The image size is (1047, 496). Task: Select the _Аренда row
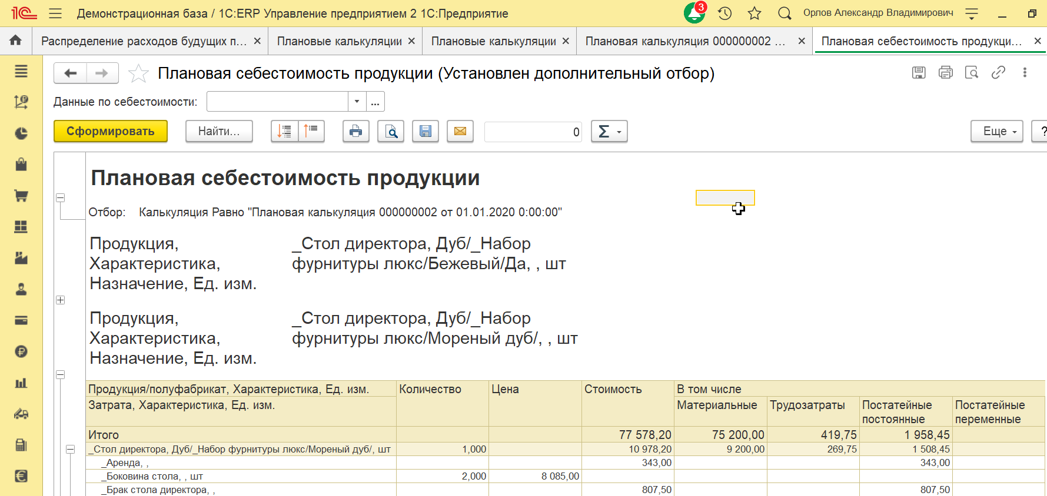coord(241,463)
